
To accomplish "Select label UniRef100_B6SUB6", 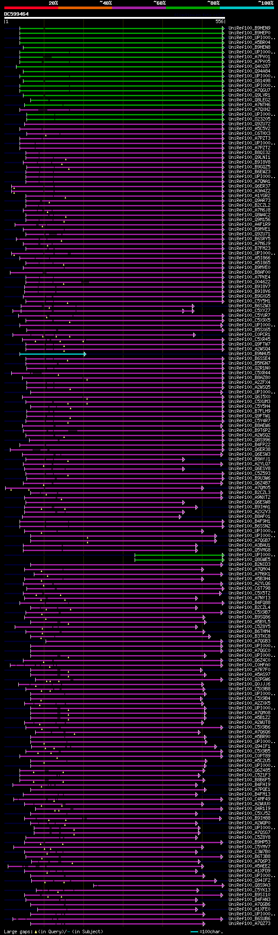I will (x=249, y=919).
